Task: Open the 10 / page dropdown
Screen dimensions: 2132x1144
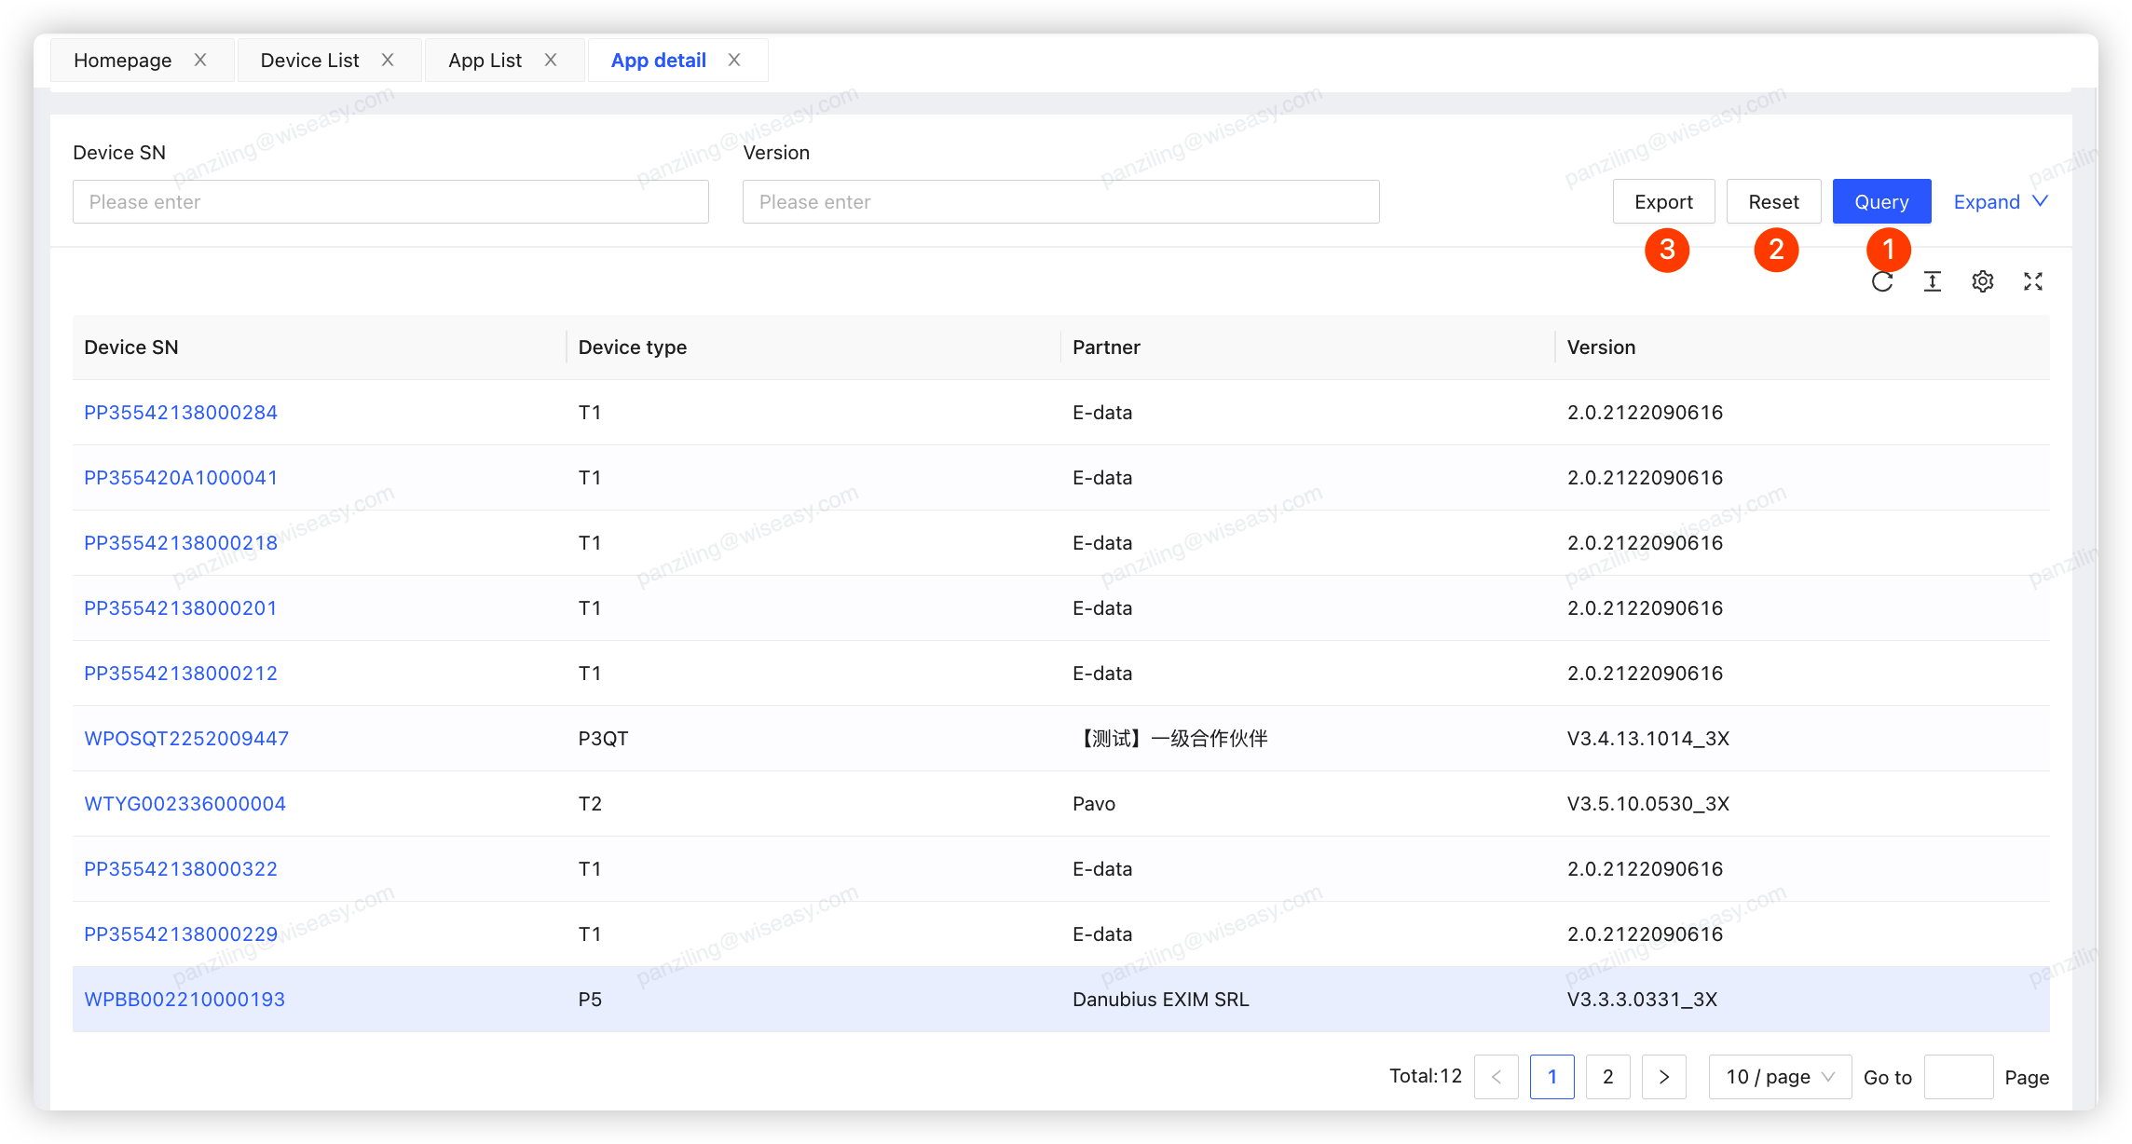Action: (1779, 1076)
